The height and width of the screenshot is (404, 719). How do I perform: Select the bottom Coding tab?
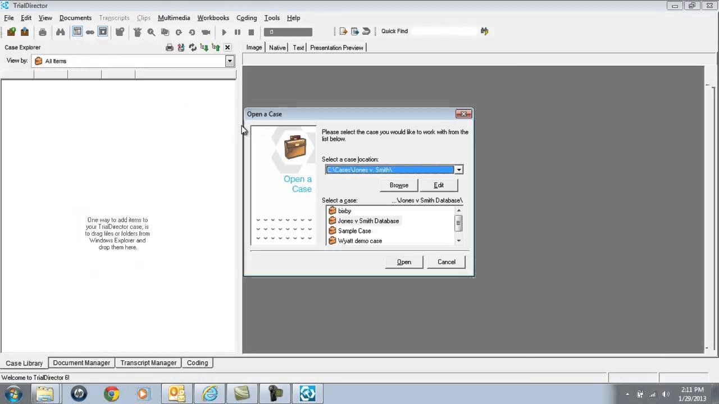(197, 363)
